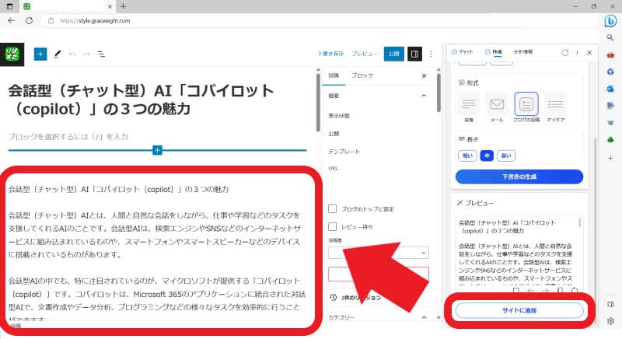Collapse the カテゴリー section chevron
Screen dimensions: 622x339
pos(424,317)
